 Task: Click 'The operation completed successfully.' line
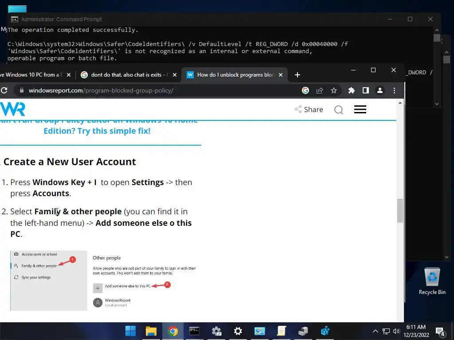coord(73,30)
